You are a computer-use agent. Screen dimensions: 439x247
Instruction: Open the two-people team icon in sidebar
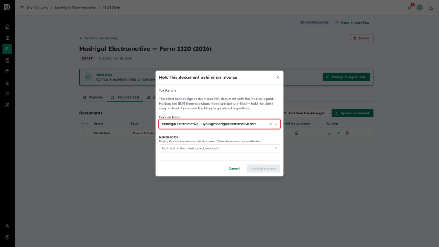click(7, 105)
